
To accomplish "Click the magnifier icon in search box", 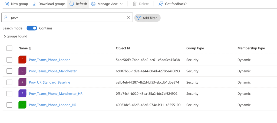I will pyautogui.click(x=6, y=17).
